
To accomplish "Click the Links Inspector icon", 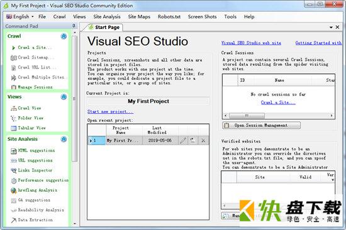I will tap(13, 170).
